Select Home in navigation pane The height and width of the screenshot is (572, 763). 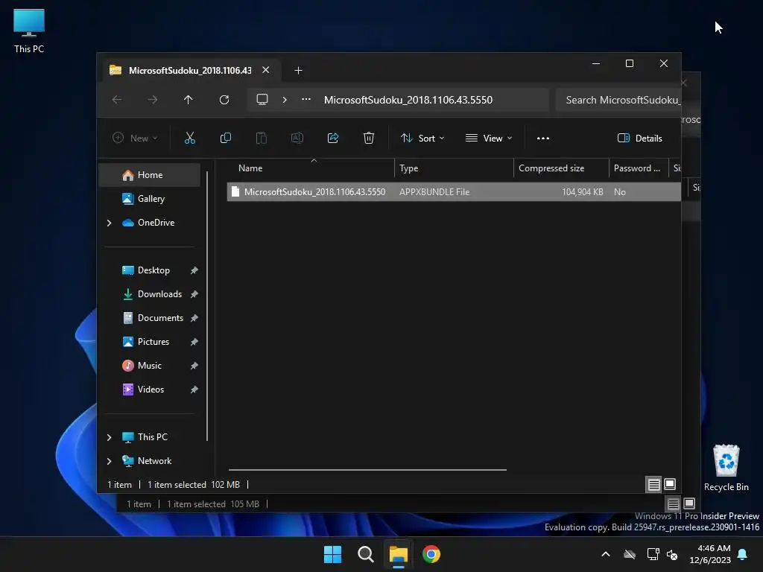149,175
